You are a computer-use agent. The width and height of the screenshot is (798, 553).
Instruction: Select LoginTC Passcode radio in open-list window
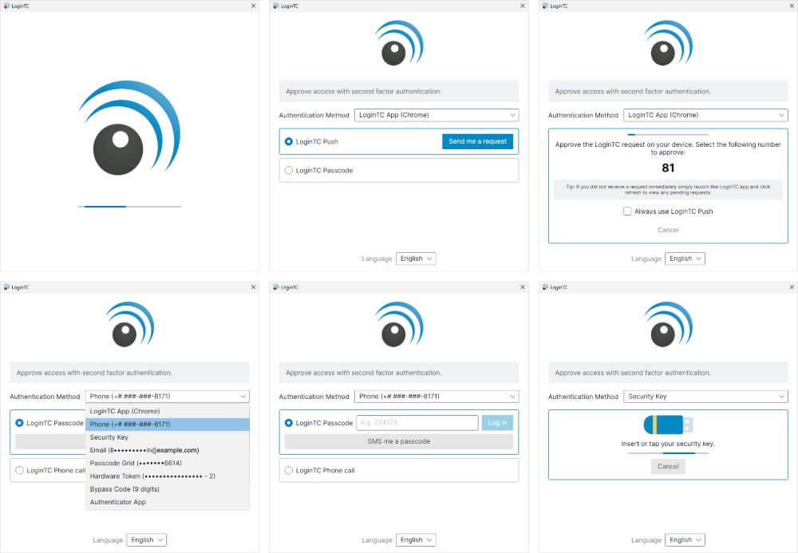coord(19,423)
